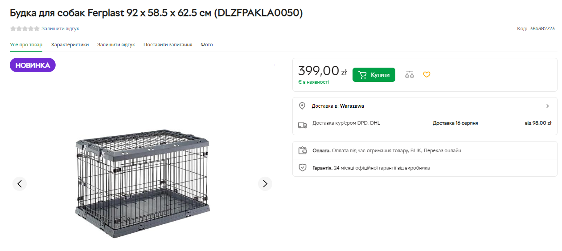This screenshot has width=562, height=251.
Task: Open the Залишити відгук tab
Action: tap(116, 45)
